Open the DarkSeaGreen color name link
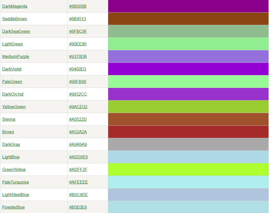Image resolution: width=269 pixels, height=213 pixels. coord(16,31)
